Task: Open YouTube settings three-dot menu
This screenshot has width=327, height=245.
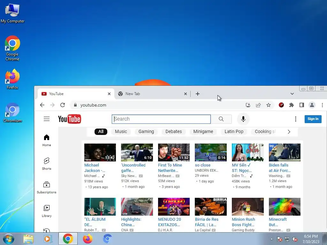Action: 295,119
